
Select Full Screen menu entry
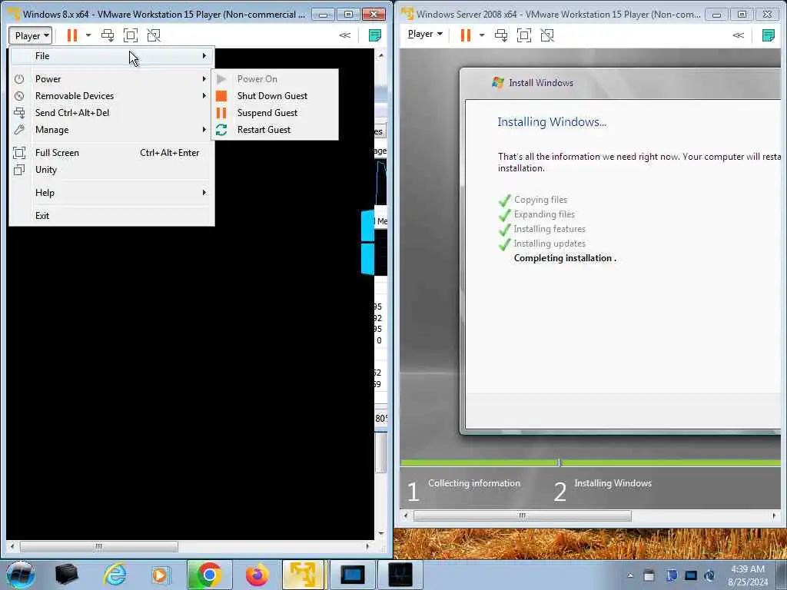[112, 153]
